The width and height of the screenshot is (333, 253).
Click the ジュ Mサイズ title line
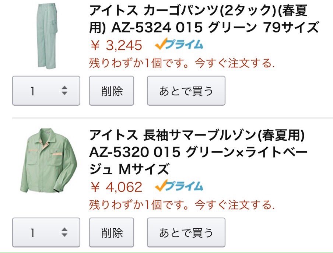coord(129,169)
